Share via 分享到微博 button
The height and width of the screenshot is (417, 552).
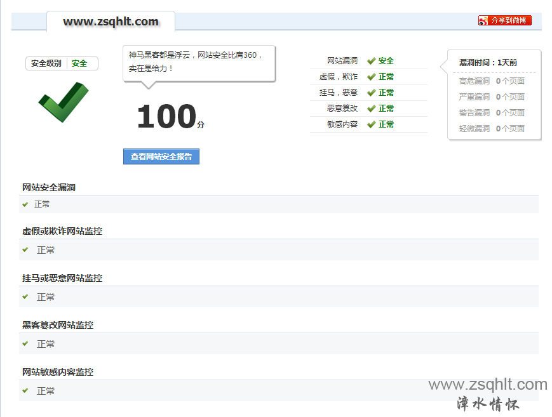(x=509, y=20)
